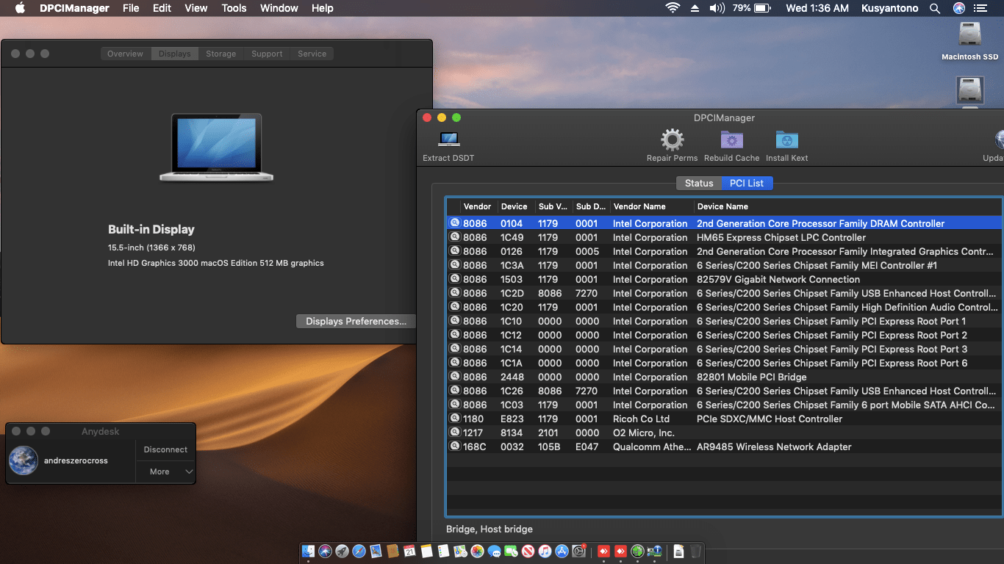Click the lookup icon on the Ricoh Co Ltd row
This screenshot has width=1004, height=564.
455,419
